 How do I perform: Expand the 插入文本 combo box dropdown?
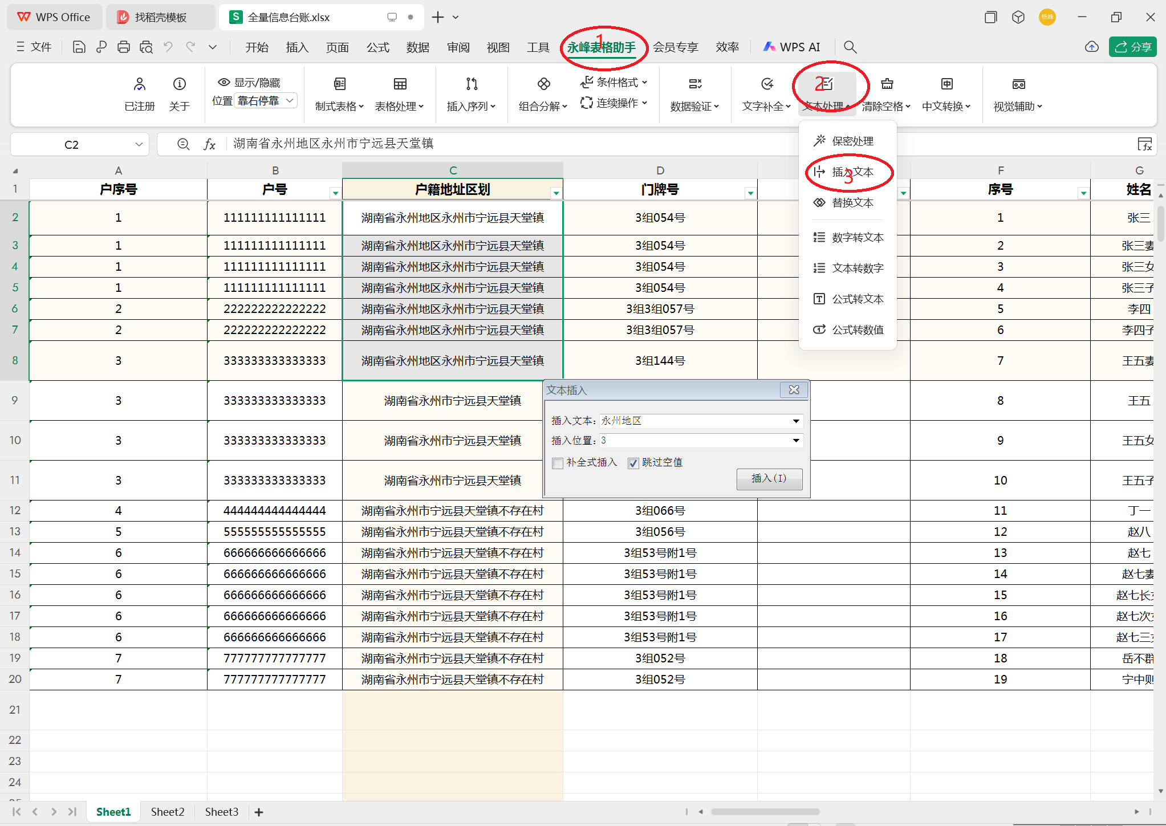(796, 421)
